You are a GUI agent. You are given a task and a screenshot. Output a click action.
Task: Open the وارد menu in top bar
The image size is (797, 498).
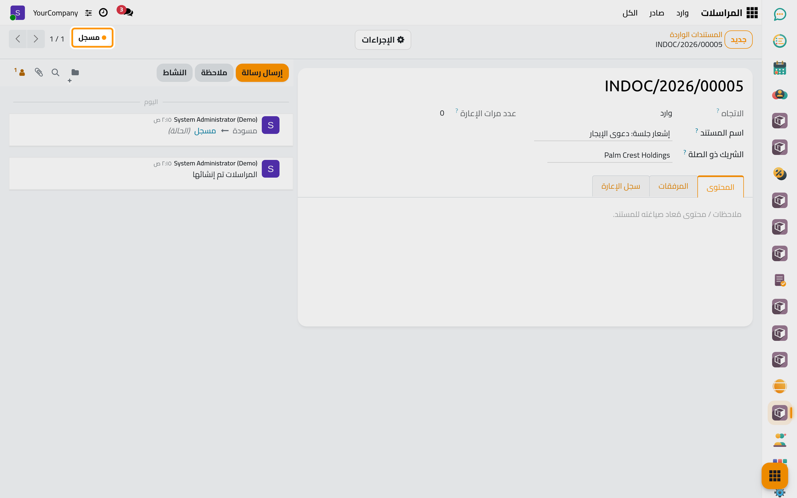682,13
